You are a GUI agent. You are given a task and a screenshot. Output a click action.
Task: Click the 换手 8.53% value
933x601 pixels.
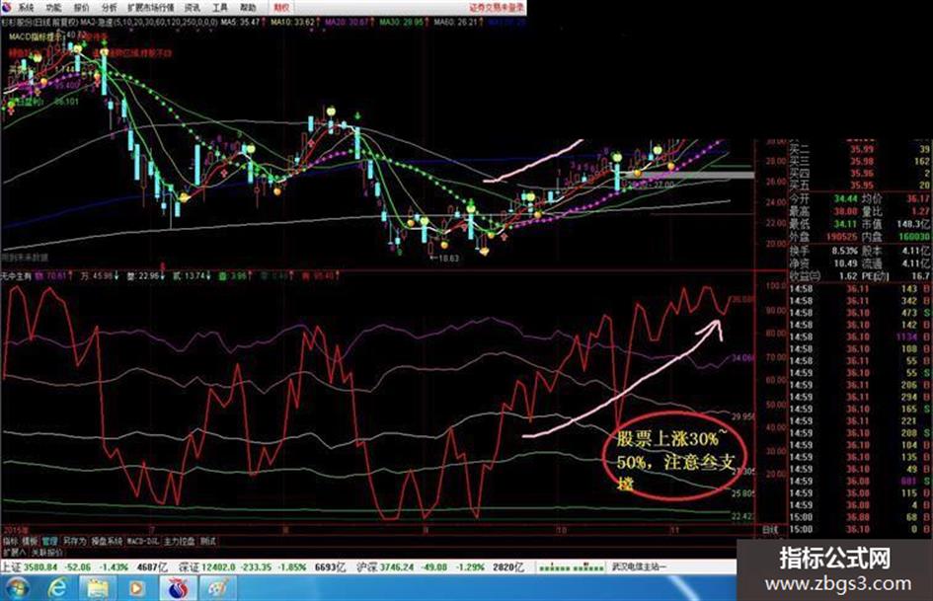845,251
